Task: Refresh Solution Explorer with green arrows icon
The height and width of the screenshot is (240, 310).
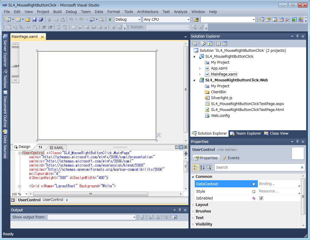Action: [210, 44]
